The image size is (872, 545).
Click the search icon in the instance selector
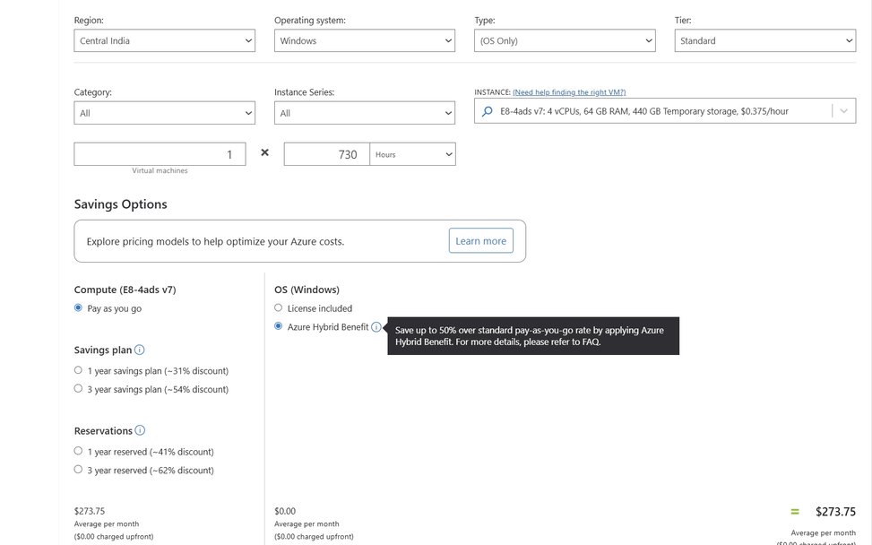487,110
